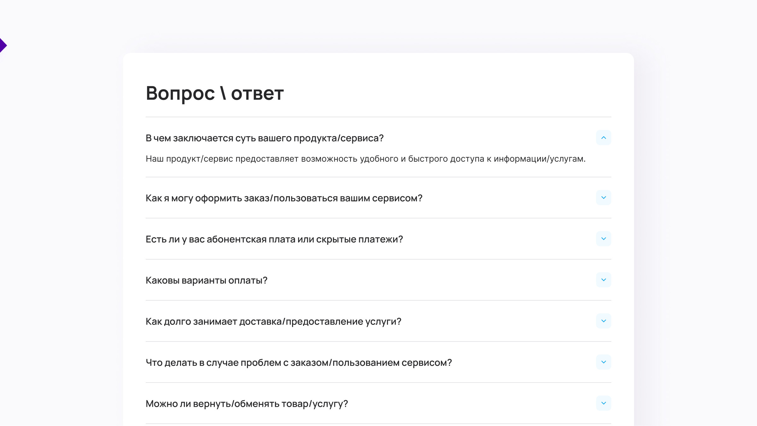
Task: Expand chevron for delivery time question
Action: (x=603, y=321)
